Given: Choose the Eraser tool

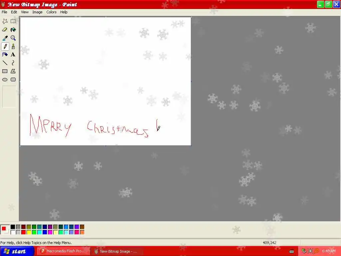Looking at the screenshot, I should [x=5, y=30].
